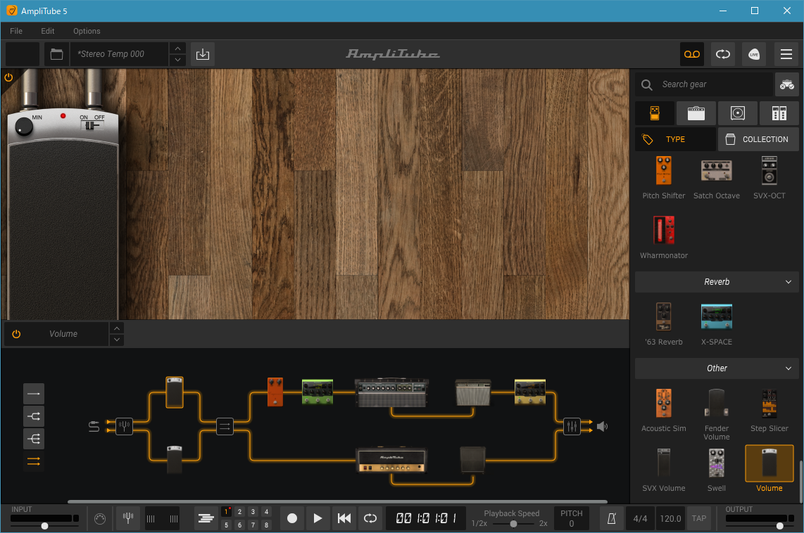The height and width of the screenshot is (533, 804).
Task: Select the SVX Volume pedal
Action: click(663, 470)
